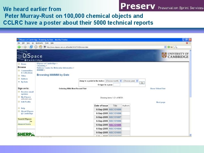
Task: Open the Go menu
Action: pyautogui.click(x=33, y=43)
